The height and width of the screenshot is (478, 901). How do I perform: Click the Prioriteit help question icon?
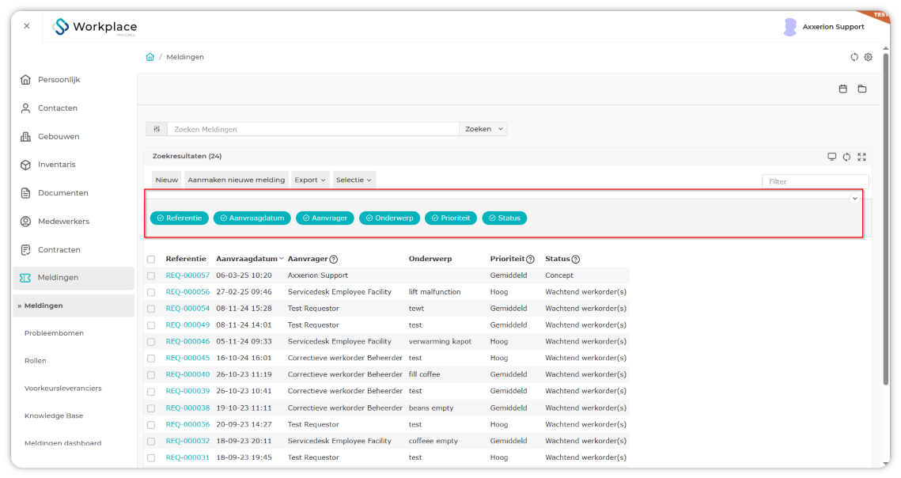pos(530,260)
